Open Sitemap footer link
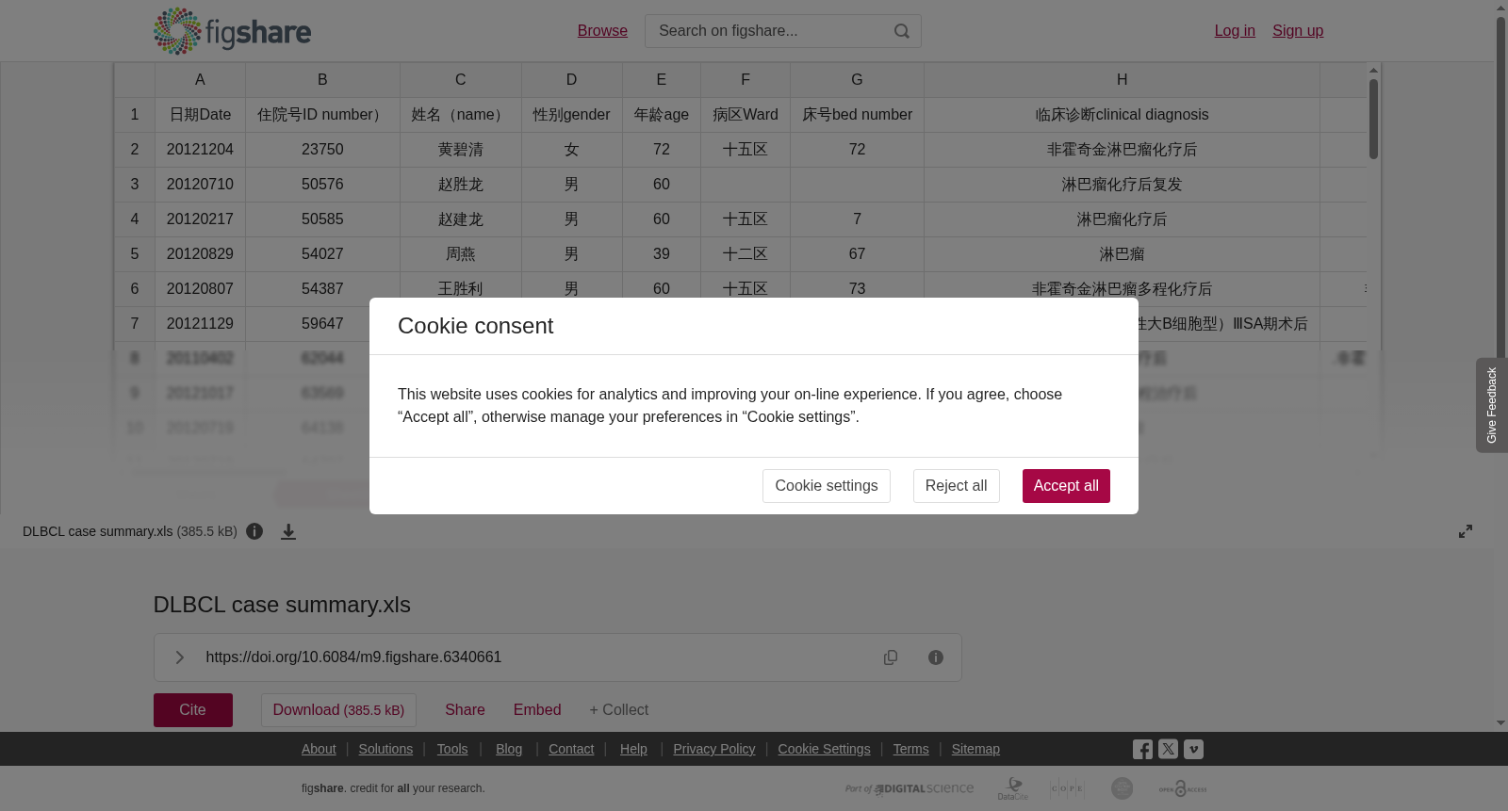The width and height of the screenshot is (1508, 811). (975, 749)
